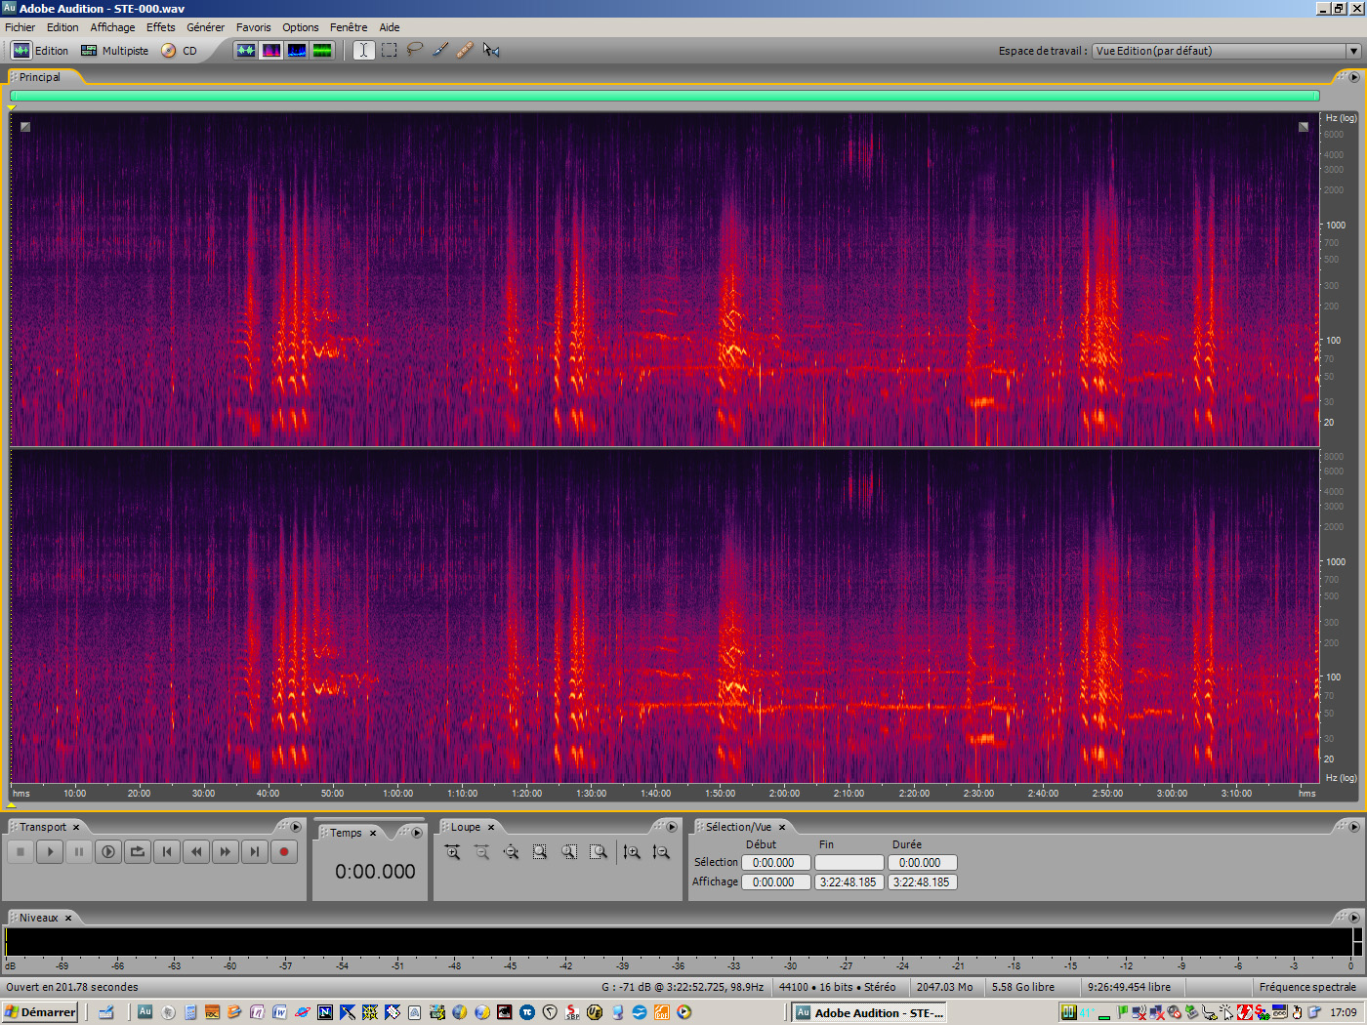This screenshot has width=1367, height=1025.
Task: Switch to Multipiste view
Action: click(x=115, y=51)
